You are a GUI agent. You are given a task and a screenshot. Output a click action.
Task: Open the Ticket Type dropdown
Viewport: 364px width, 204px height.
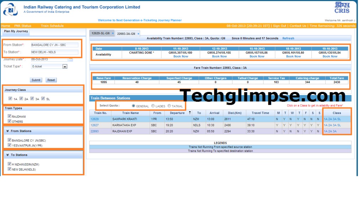click(x=65, y=67)
